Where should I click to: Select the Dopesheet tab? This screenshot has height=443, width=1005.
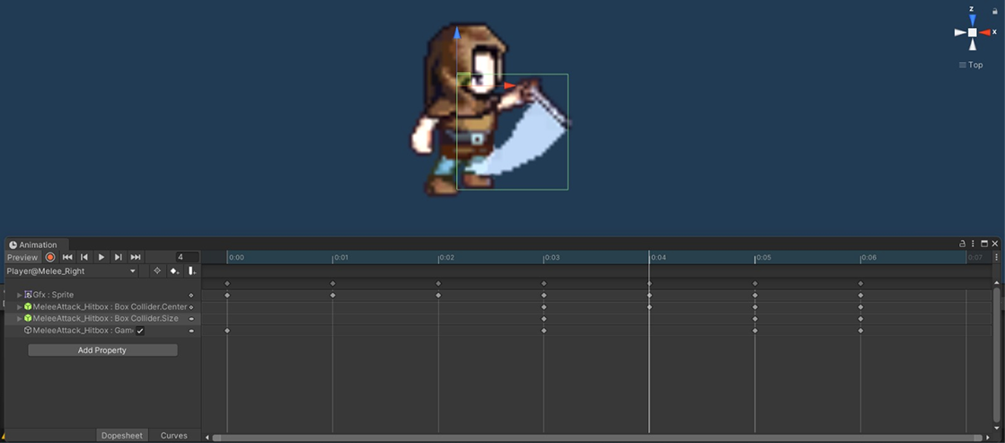point(121,435)
